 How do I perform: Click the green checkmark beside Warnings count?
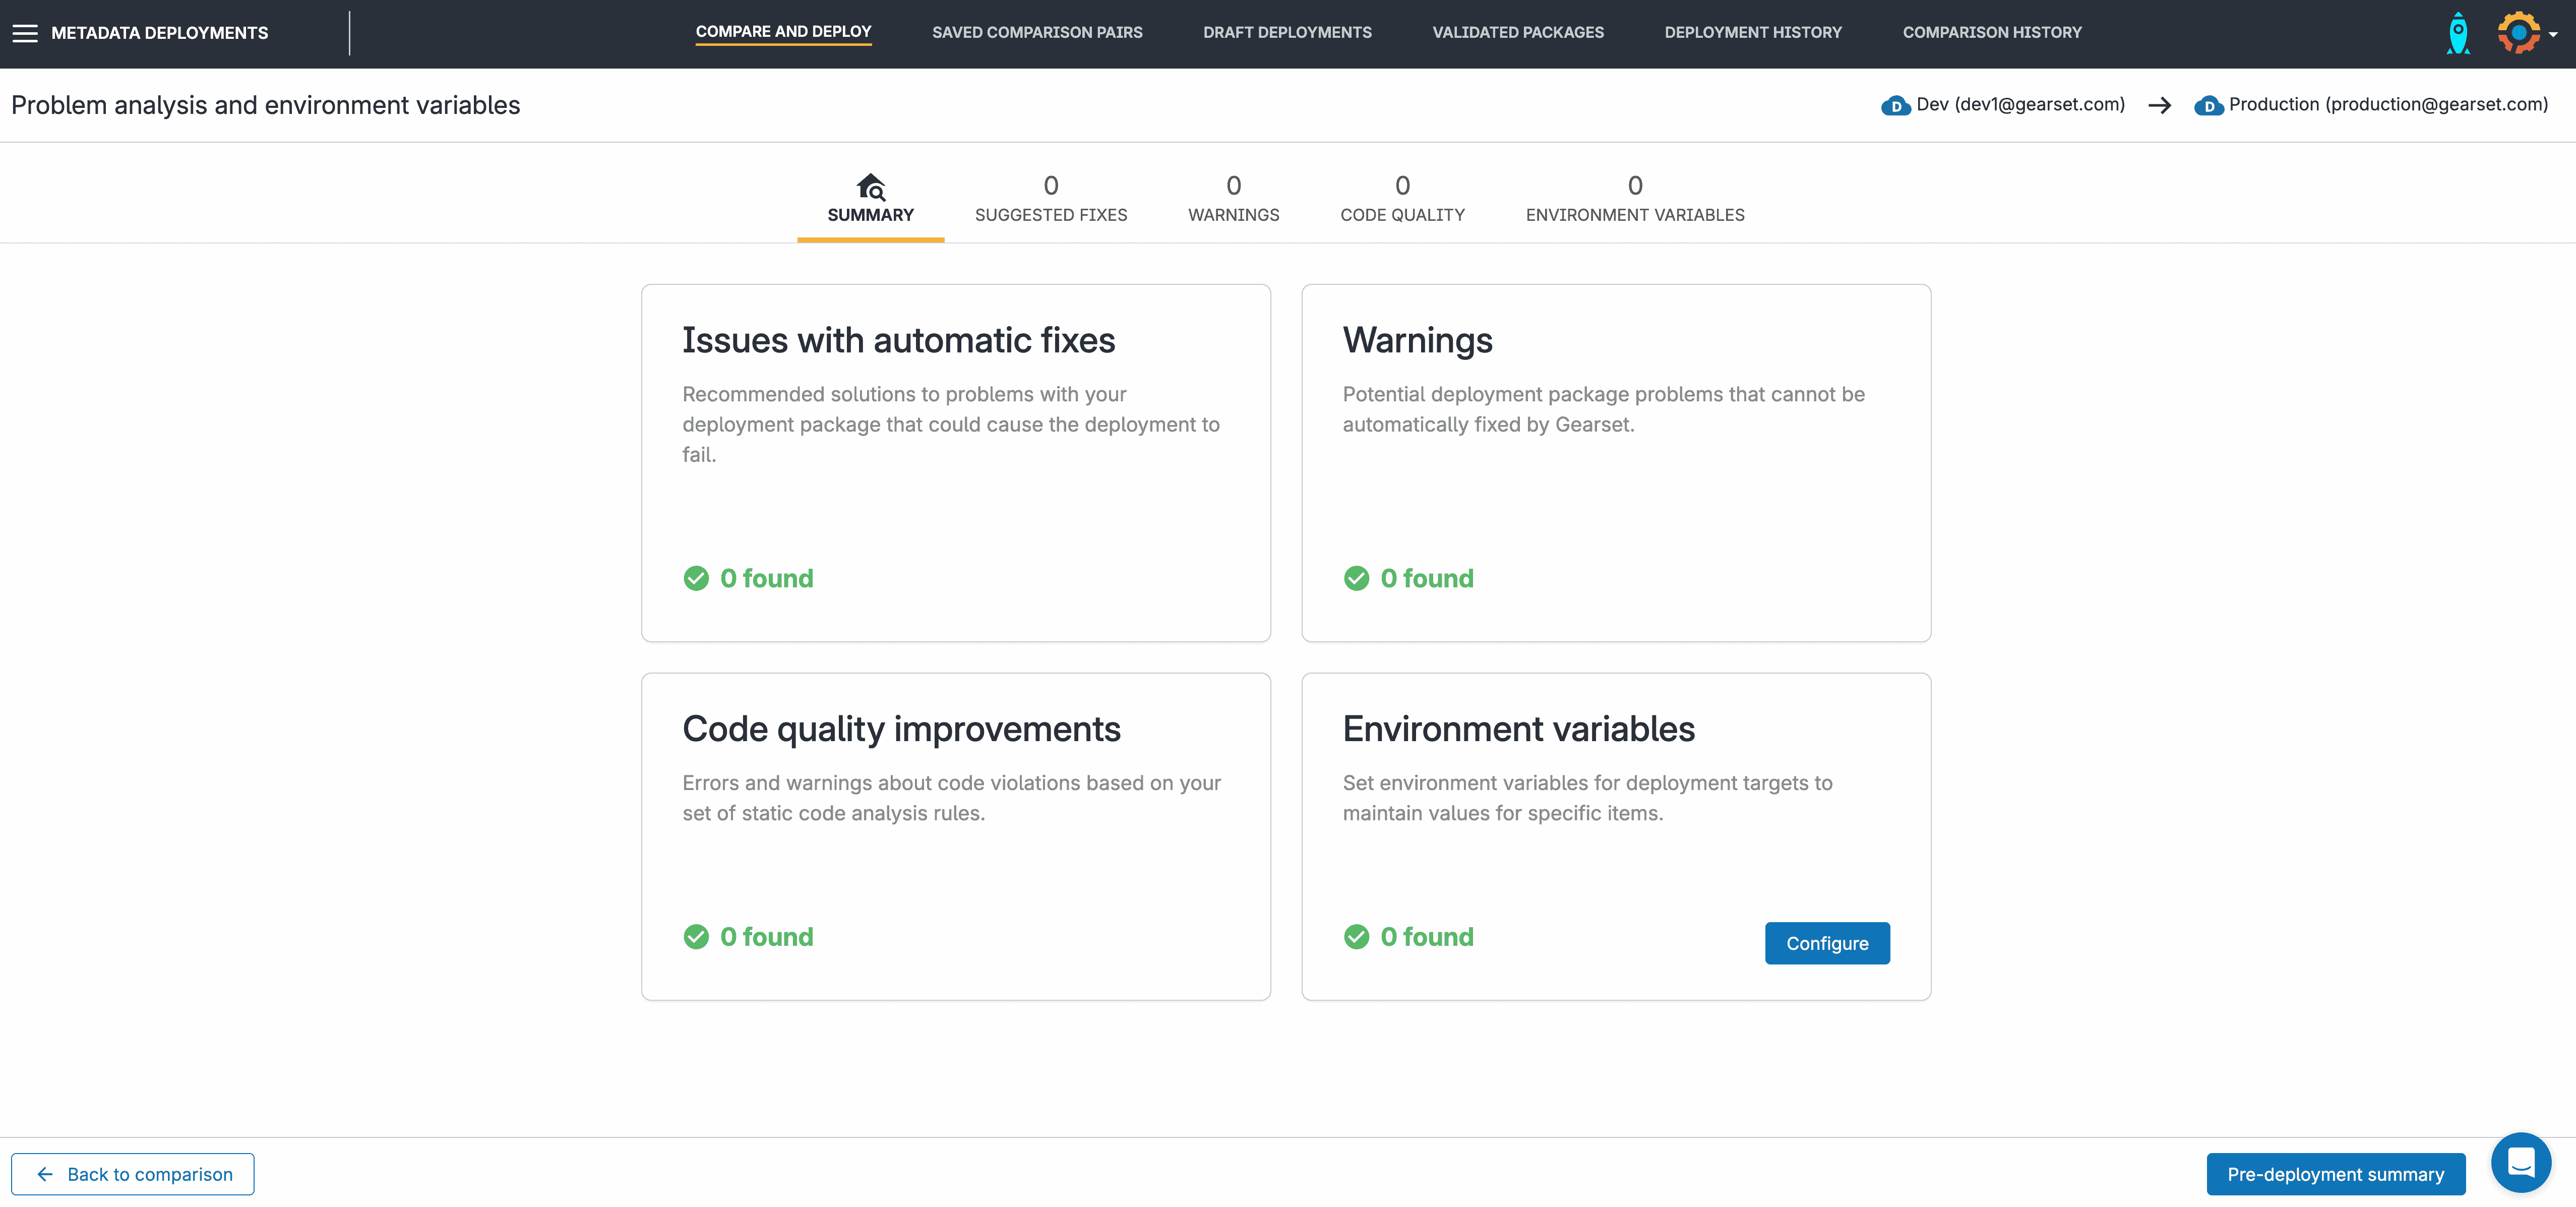pos(1356,578)
